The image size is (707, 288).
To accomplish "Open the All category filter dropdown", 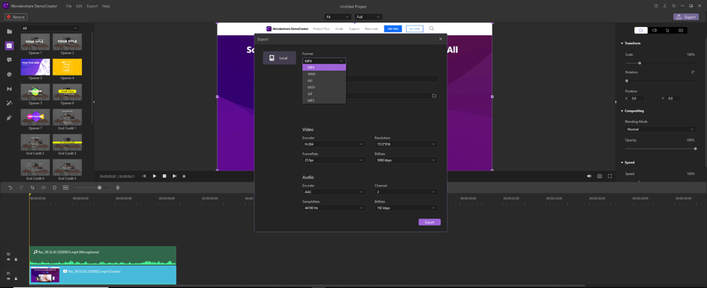I will click(x=50, y=28).
